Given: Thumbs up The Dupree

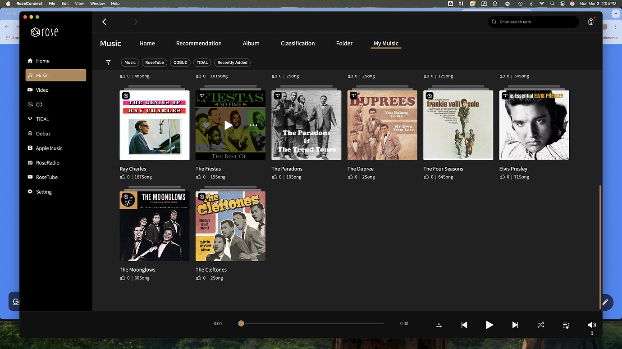Looking at the screenshot, I should click(350, 177).
